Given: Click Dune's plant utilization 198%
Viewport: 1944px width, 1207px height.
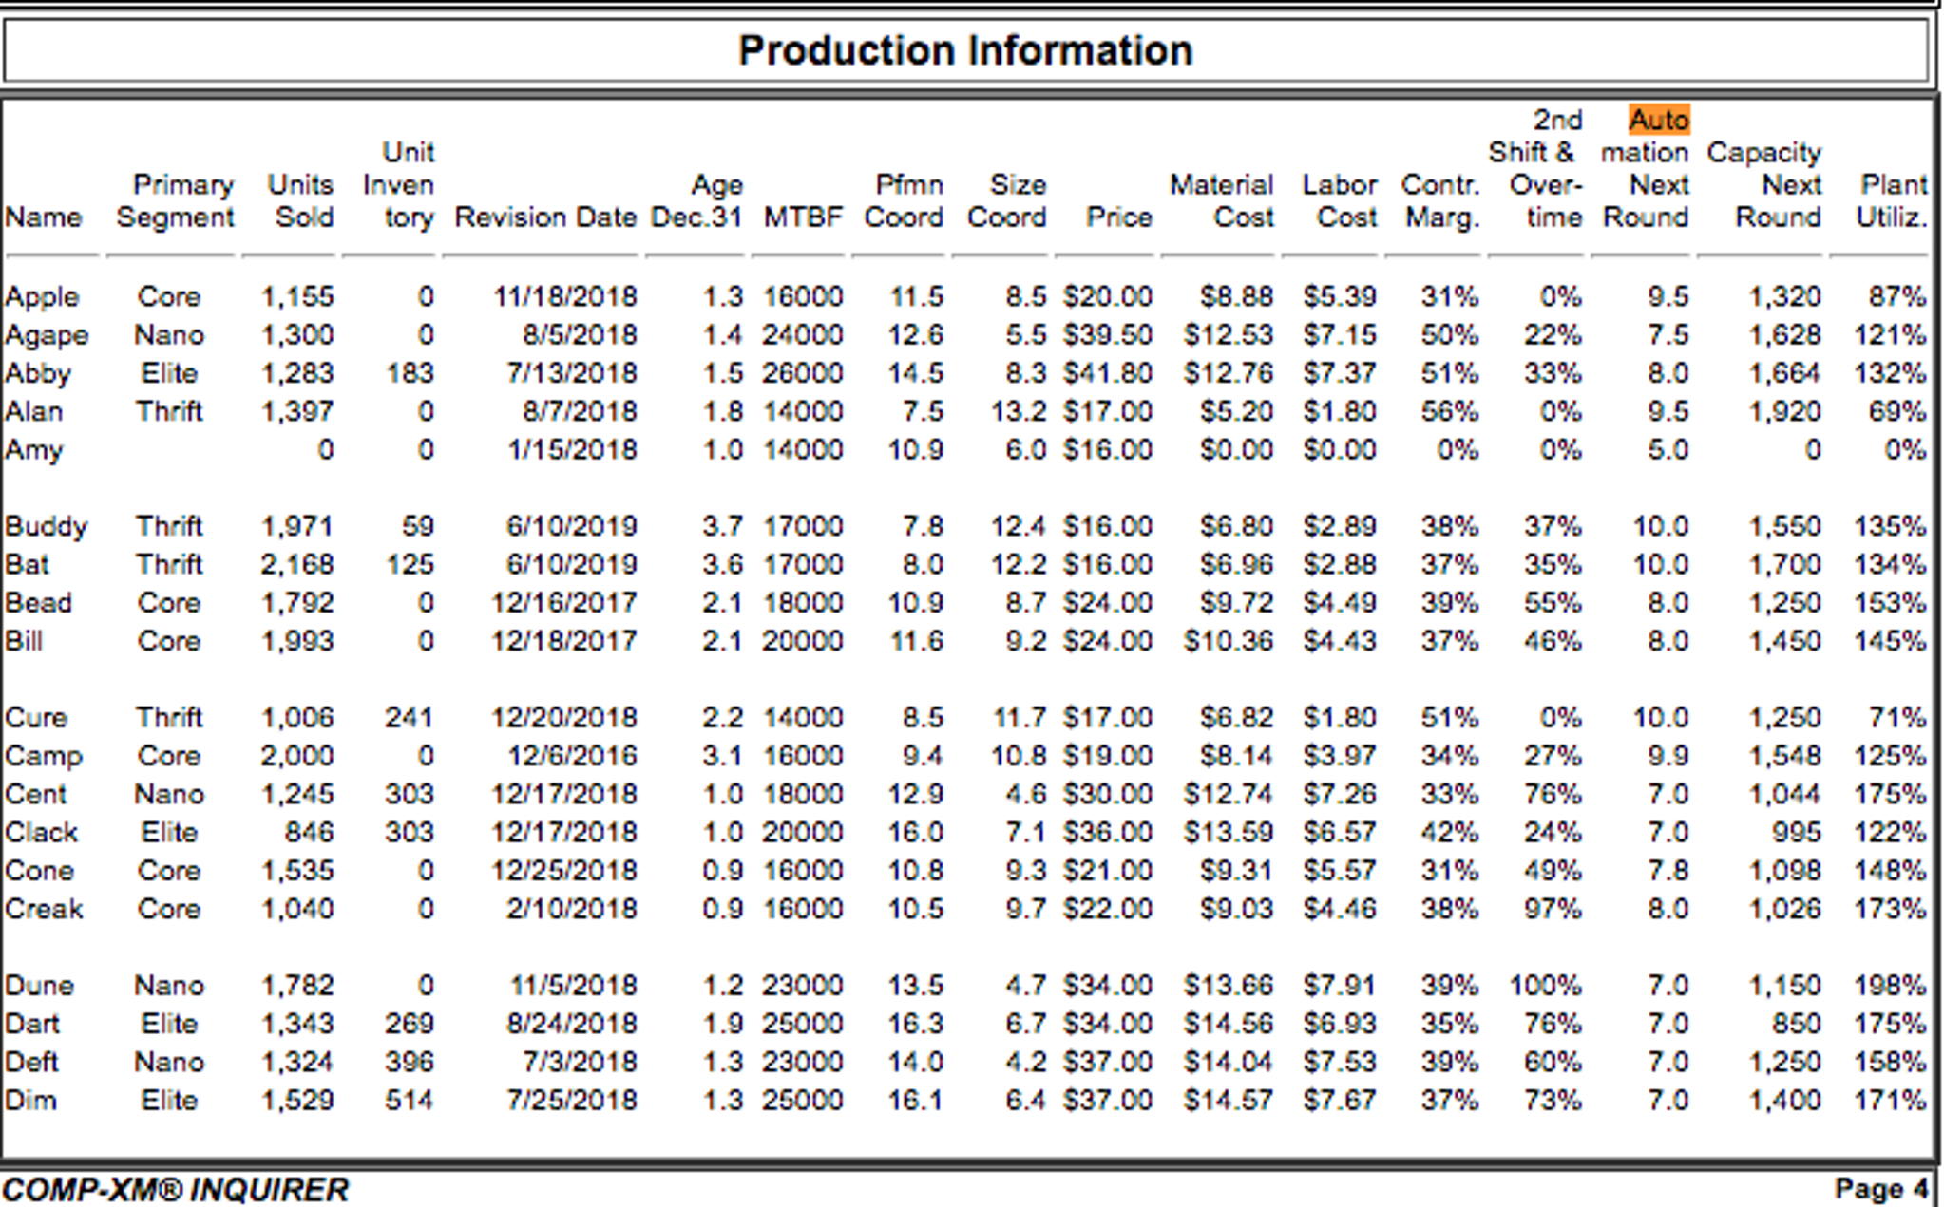Looking at the screenshot, I should point(1889,986).
